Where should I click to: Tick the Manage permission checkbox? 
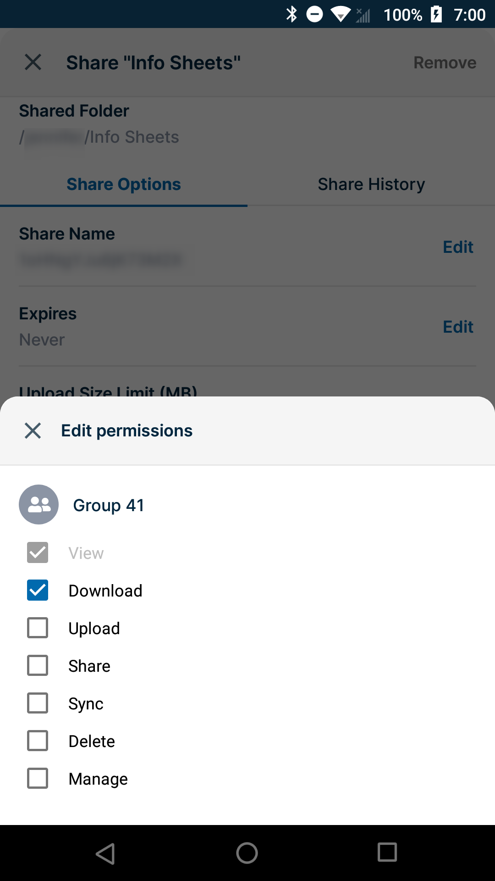38,778
